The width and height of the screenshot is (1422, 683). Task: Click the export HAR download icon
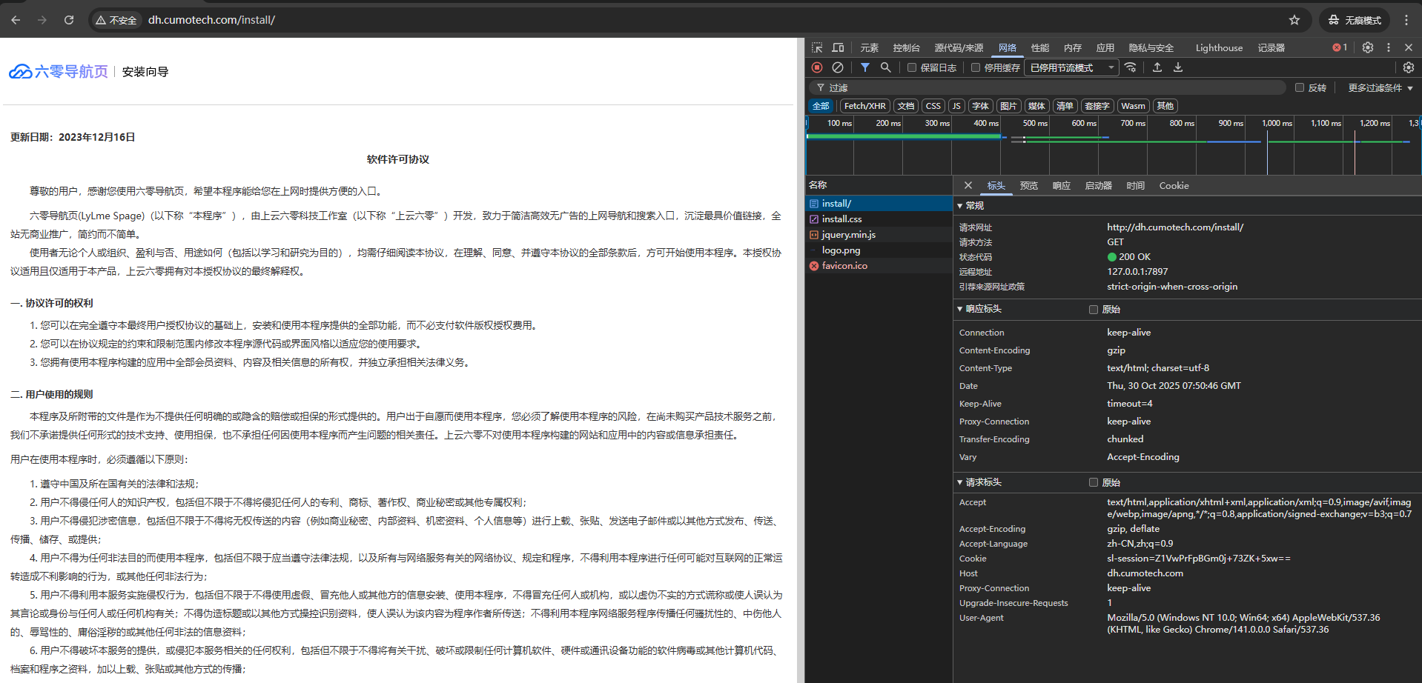1178,67
